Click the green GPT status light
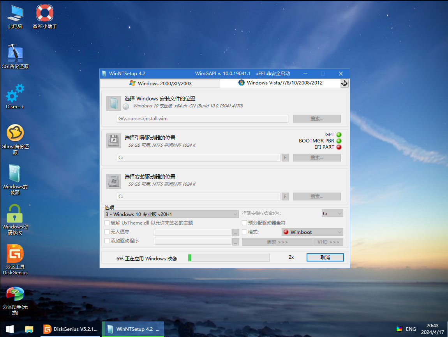Screen dimensions: 448x337 [339, 135]
